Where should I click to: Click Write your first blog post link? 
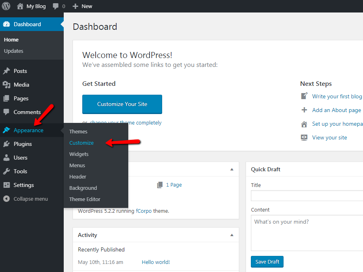point(337,96)
